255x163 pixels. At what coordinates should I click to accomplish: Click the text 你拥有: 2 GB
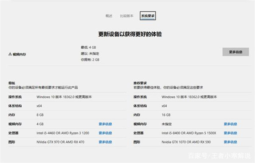point(90,60)
